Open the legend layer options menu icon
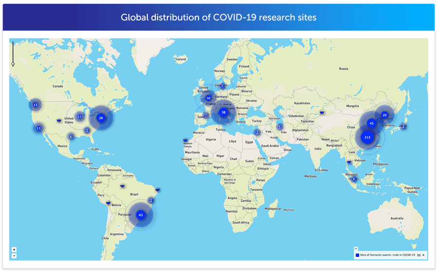Screen dimensions: 438x272 click(419, 255)
